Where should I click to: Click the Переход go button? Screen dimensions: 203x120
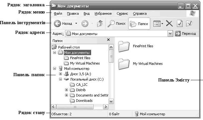[x=185, y=34]
